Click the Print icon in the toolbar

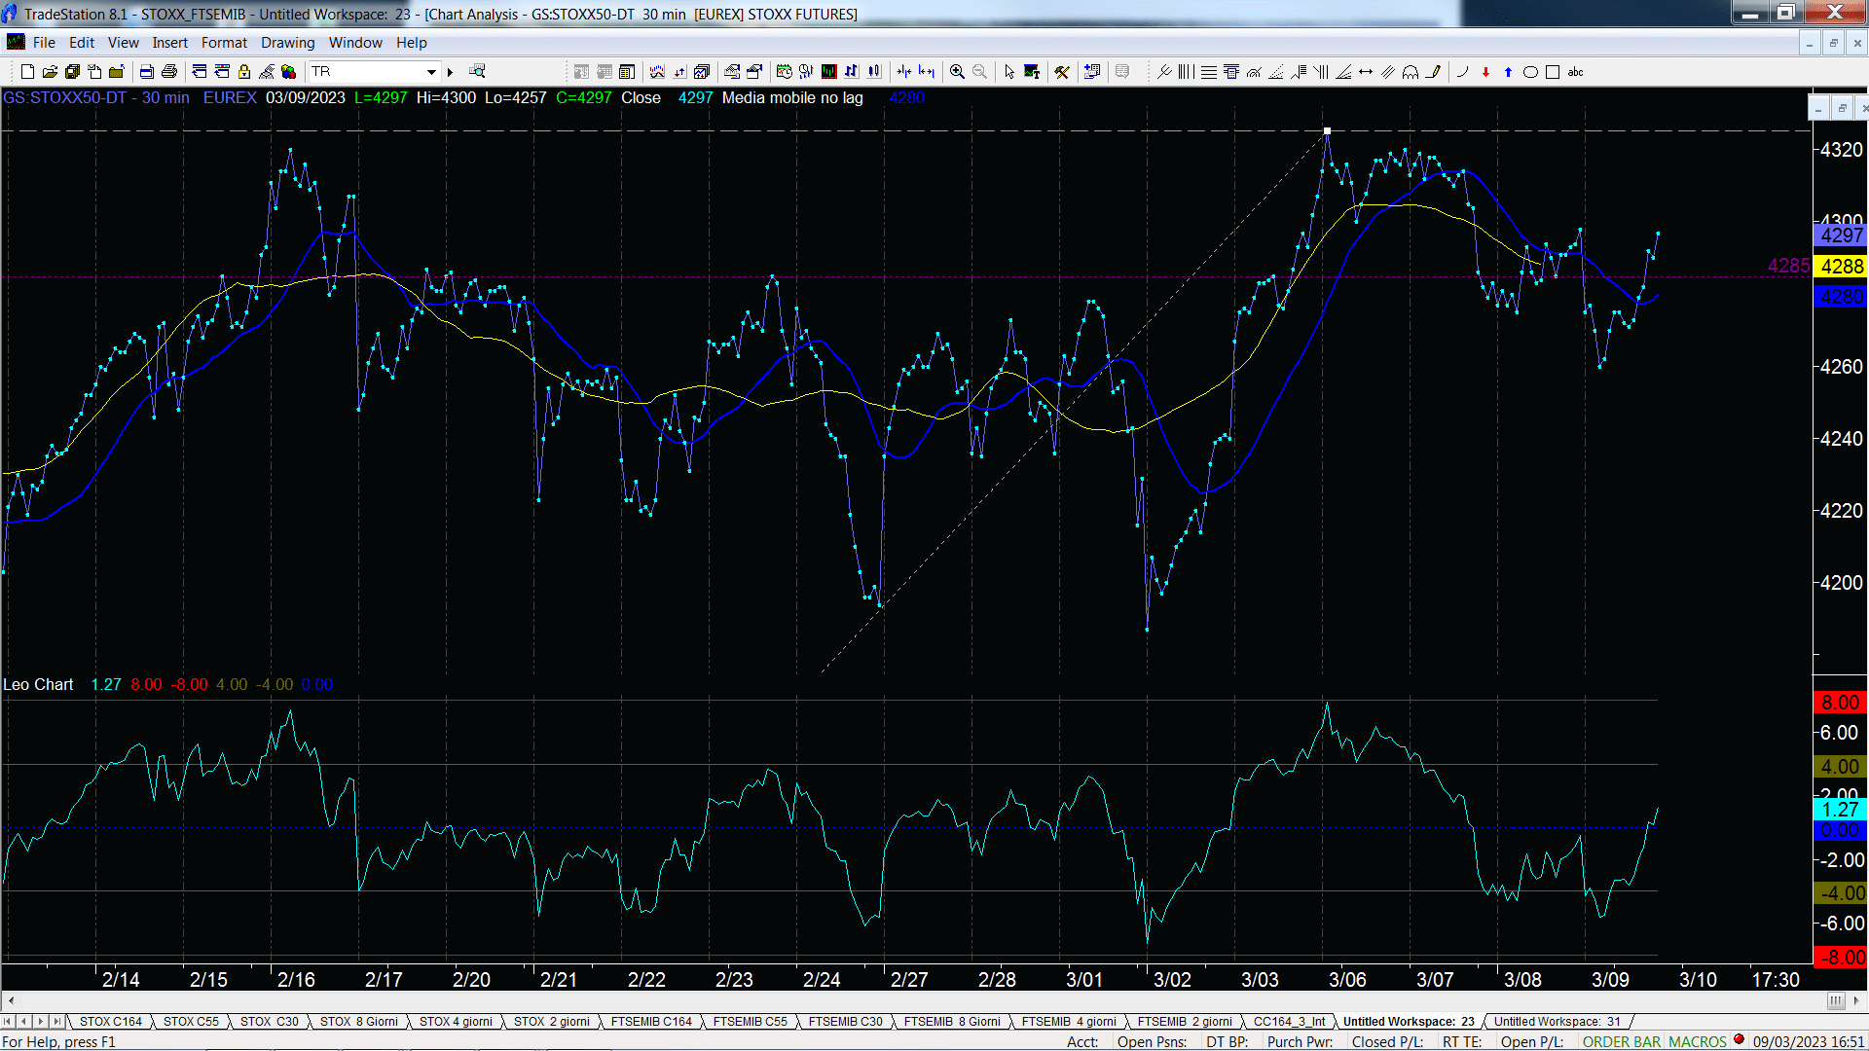tap(169, 72)
